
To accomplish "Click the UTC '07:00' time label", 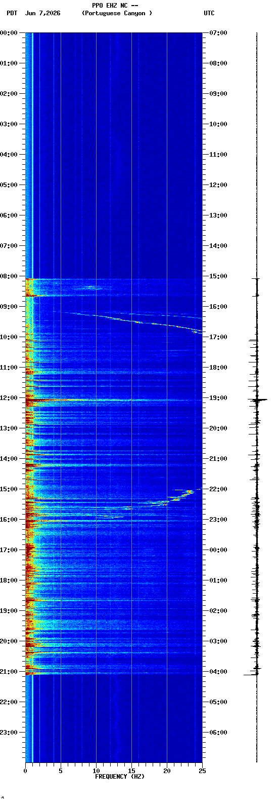I will point(218,33).
